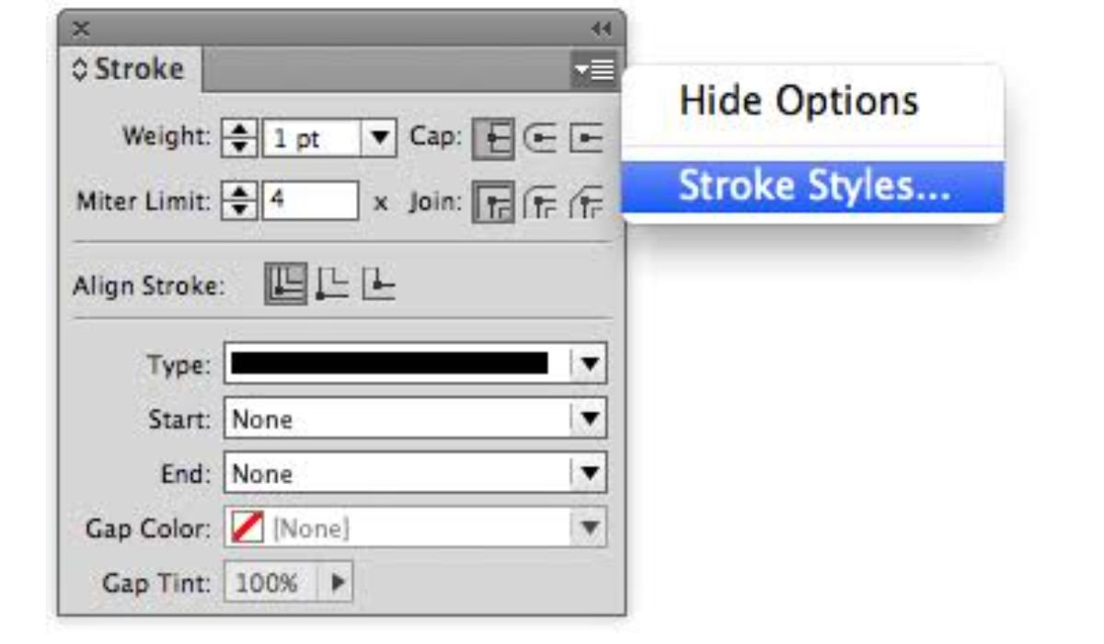Align stroke to outside

click(379, 283)
